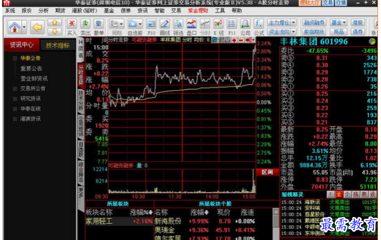Image resolution: width=381 pixels, height=240 pixels.
Task: Click the ? help icon in 短线精灵
Action: (x=330, y=194)
